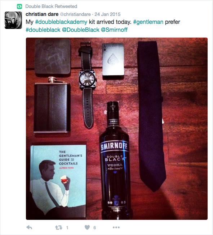Click the heart like icon
The height and width of the screenshot is (235, 213).
87,227
